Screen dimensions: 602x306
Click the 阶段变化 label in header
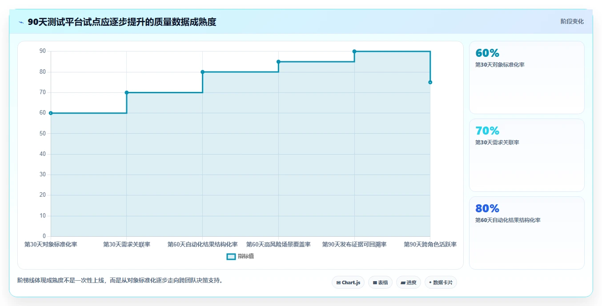(572, 21)
